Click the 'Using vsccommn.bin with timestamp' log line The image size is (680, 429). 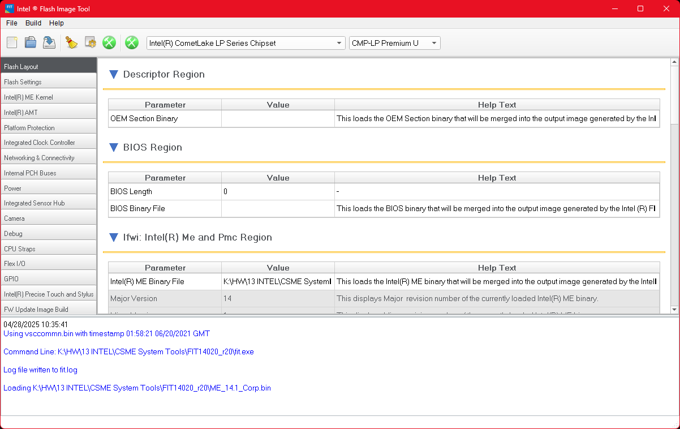click(106, 333)
